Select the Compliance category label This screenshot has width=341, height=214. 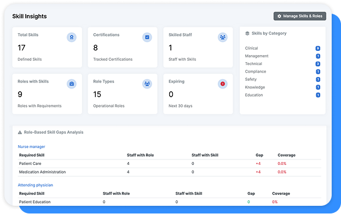coord(256,72)
